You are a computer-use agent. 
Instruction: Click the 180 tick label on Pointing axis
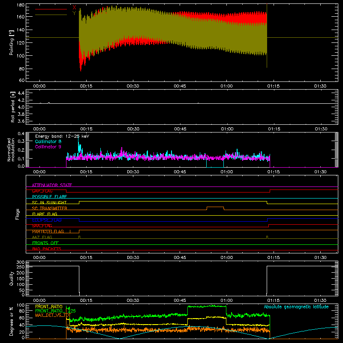coord(21,5)
